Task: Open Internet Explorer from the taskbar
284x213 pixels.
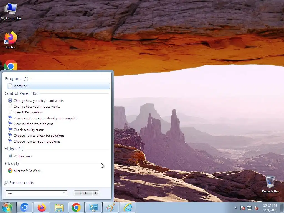Action: [x=128, y=207]
